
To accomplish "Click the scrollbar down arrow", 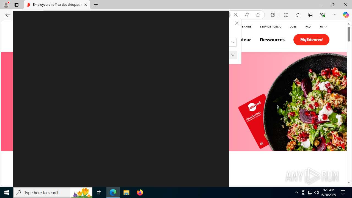I will (349, 182).
